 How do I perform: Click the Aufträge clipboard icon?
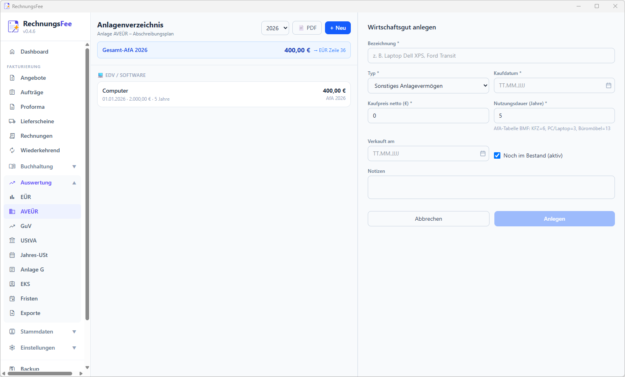click(x=12, y=92)
